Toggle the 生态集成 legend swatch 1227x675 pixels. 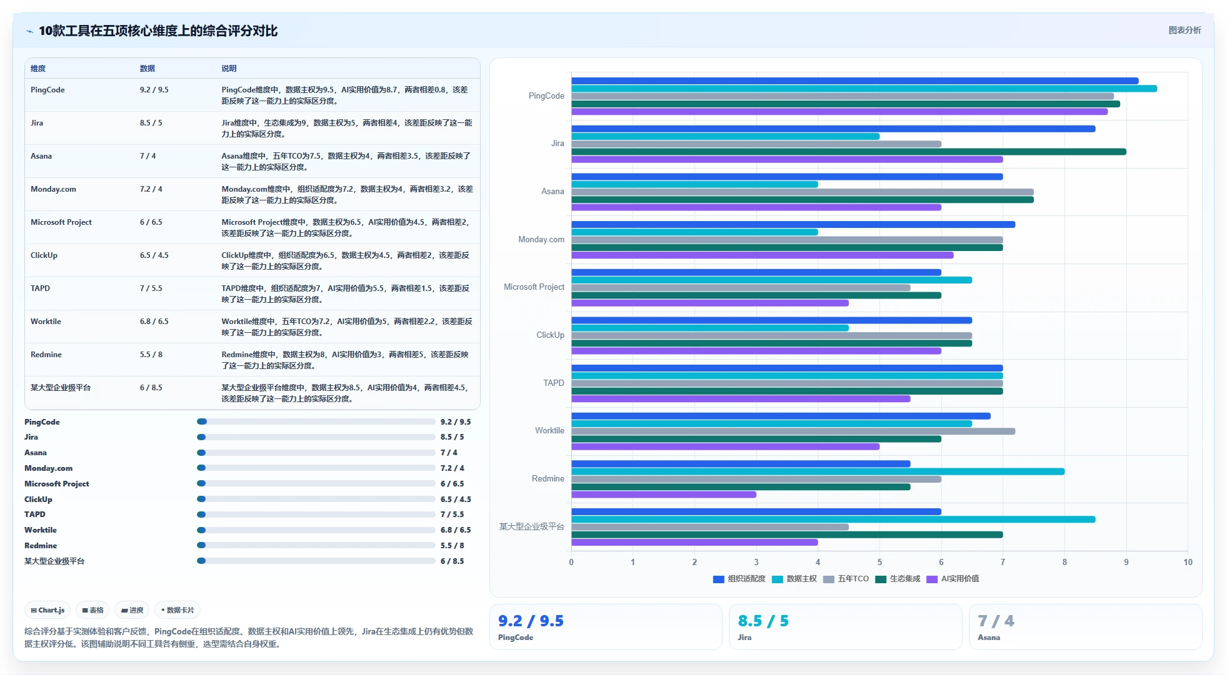881,579
